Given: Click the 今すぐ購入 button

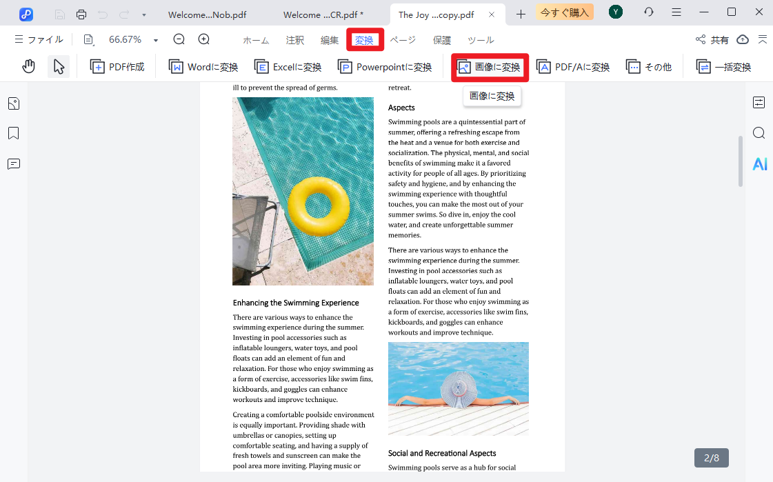Looking at the screenshot, I should click(x=565, y=12).
